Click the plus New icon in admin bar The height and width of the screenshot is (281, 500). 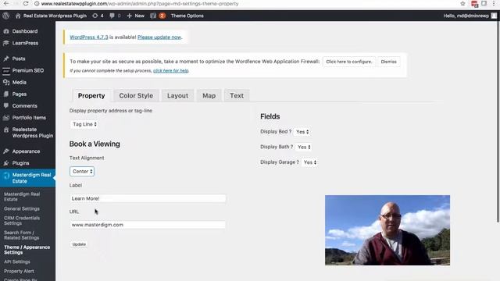(x=129, y=16)
